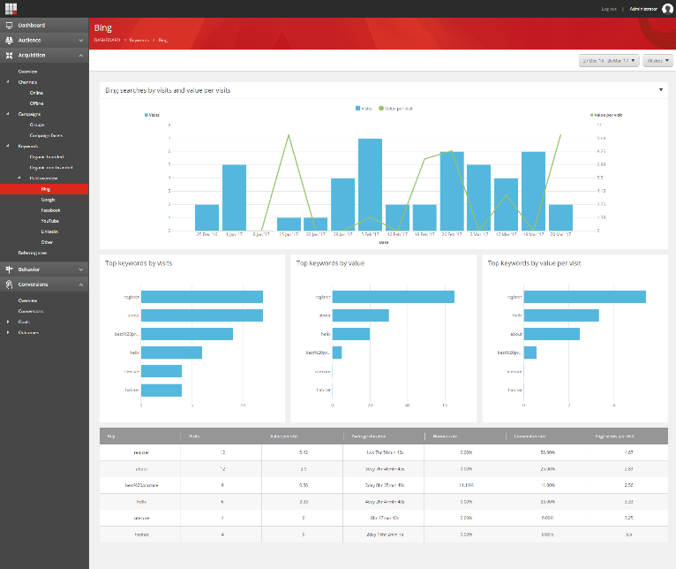Click the Conversions icon in sidebar

coord(9,284)
